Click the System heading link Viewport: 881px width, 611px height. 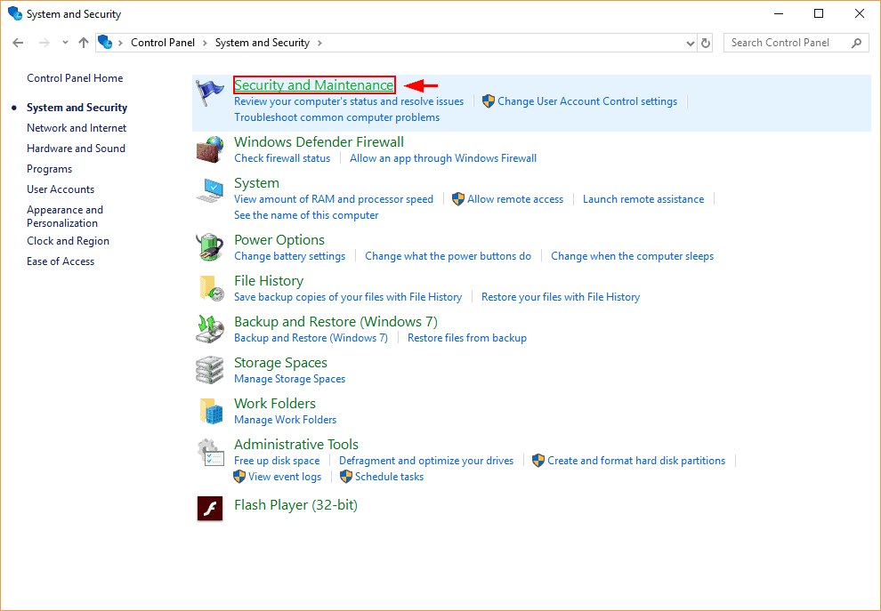[x=256, y=183]
